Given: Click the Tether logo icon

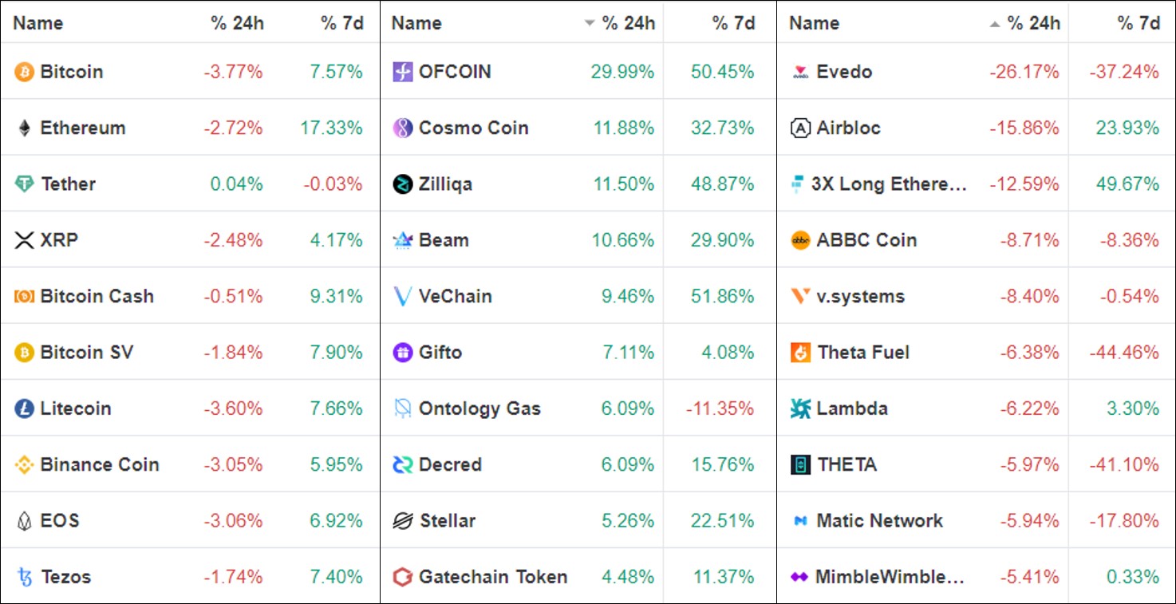Looking at the screenshot, I should pos(25,184).
